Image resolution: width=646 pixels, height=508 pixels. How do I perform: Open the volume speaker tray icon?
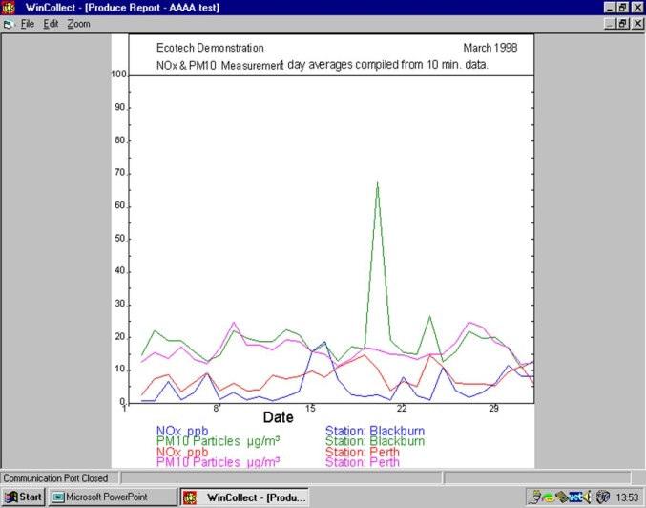588,497
